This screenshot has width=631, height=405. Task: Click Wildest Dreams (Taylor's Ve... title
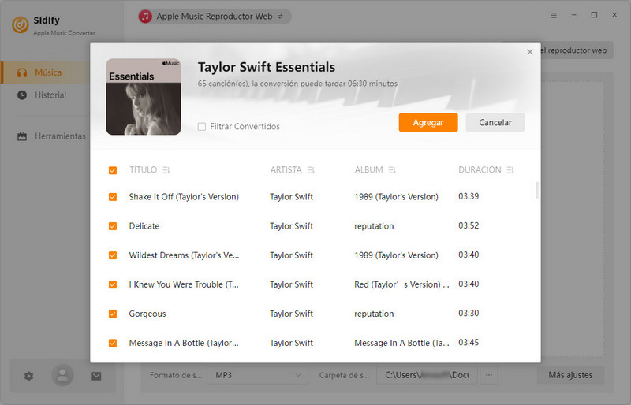click(x=184, y=255)
